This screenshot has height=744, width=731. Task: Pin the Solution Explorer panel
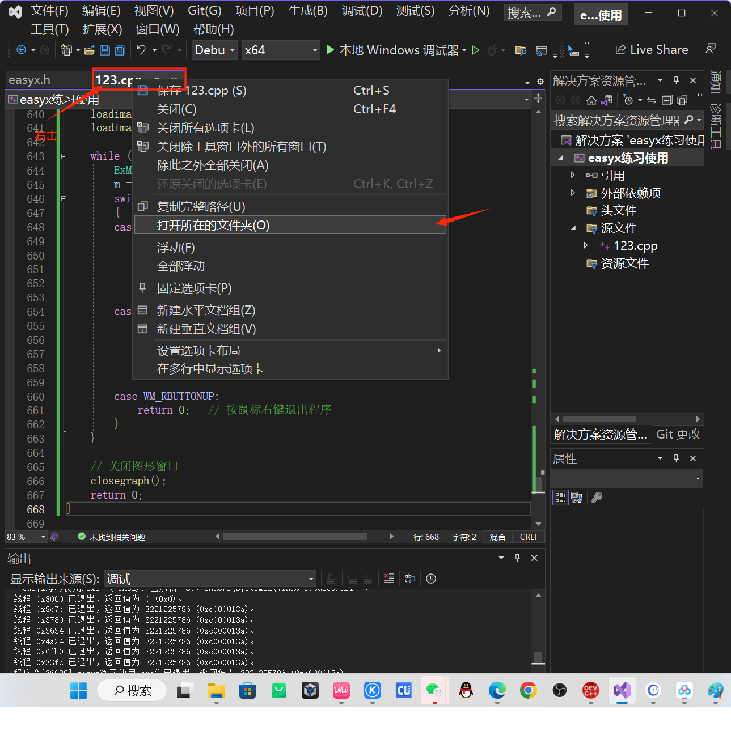pyautogui.click(x=676, y=80)
